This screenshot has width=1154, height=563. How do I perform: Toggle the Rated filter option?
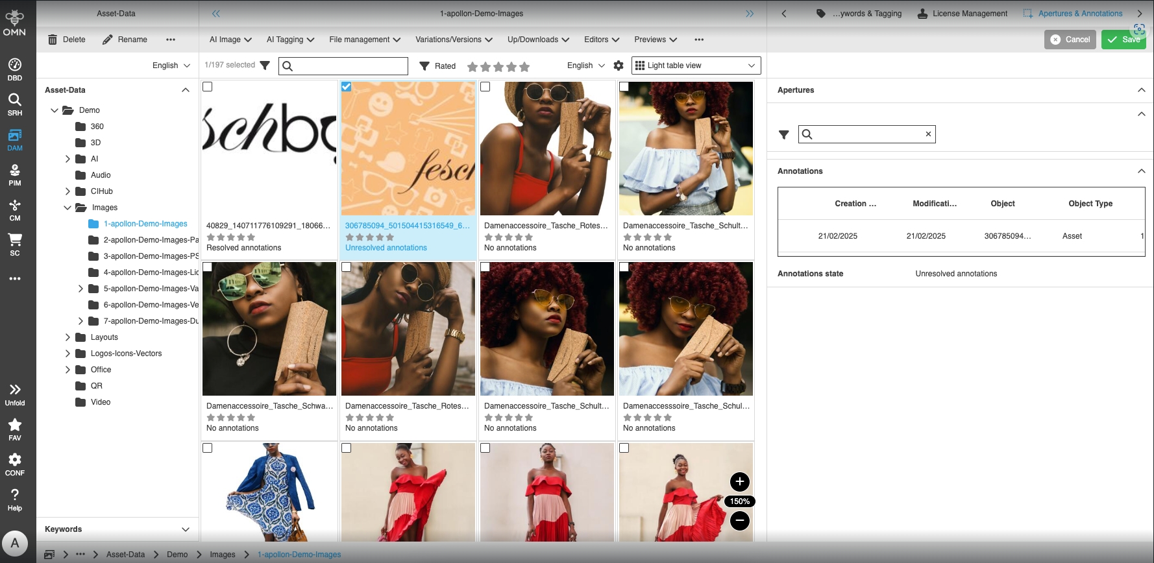437,66
